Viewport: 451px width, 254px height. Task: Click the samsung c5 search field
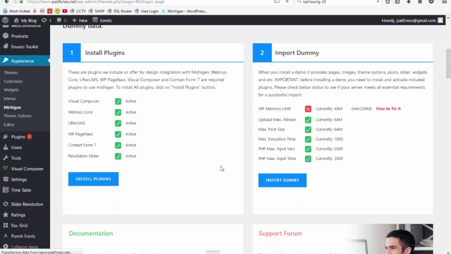[336, 2]
